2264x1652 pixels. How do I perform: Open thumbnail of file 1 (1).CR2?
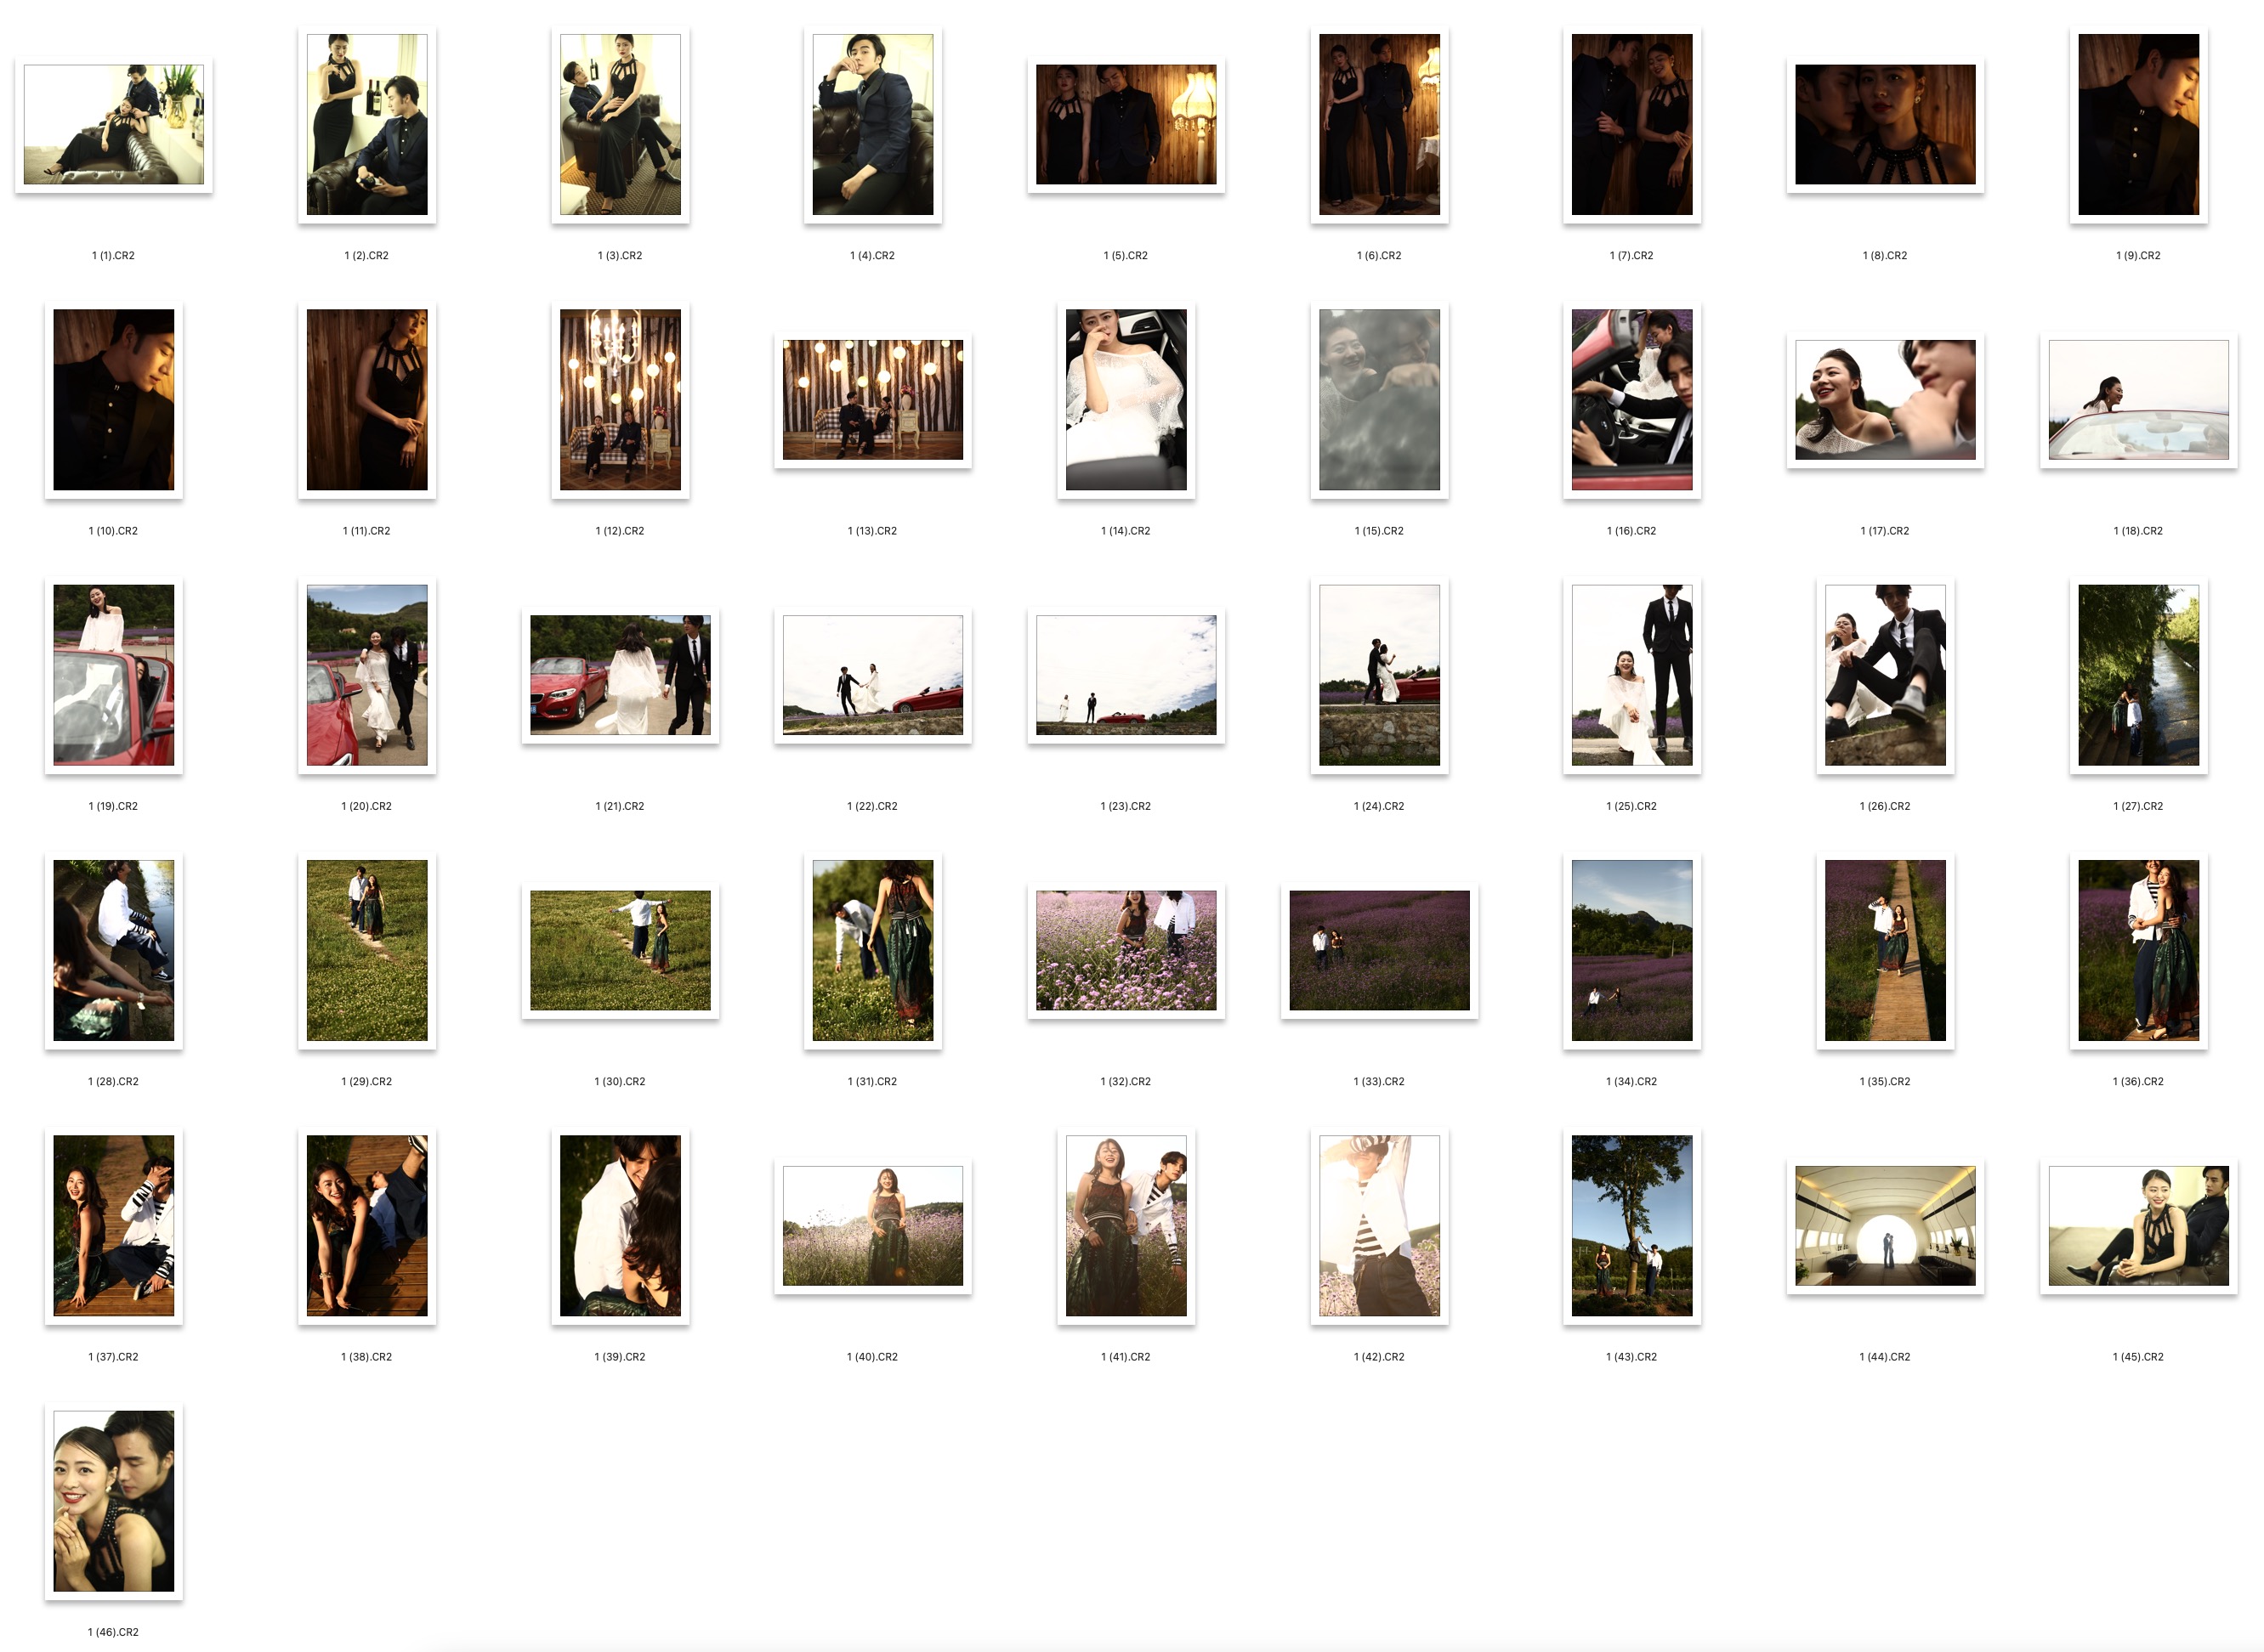(x=113, y=124)
